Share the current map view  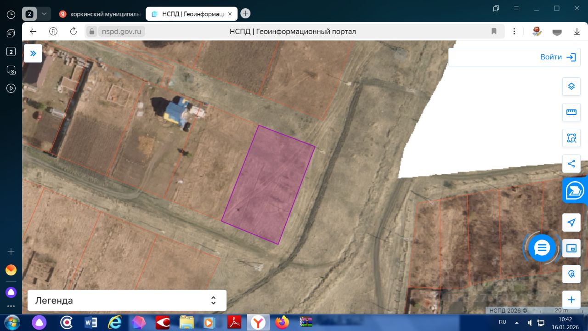coord(571,164)
